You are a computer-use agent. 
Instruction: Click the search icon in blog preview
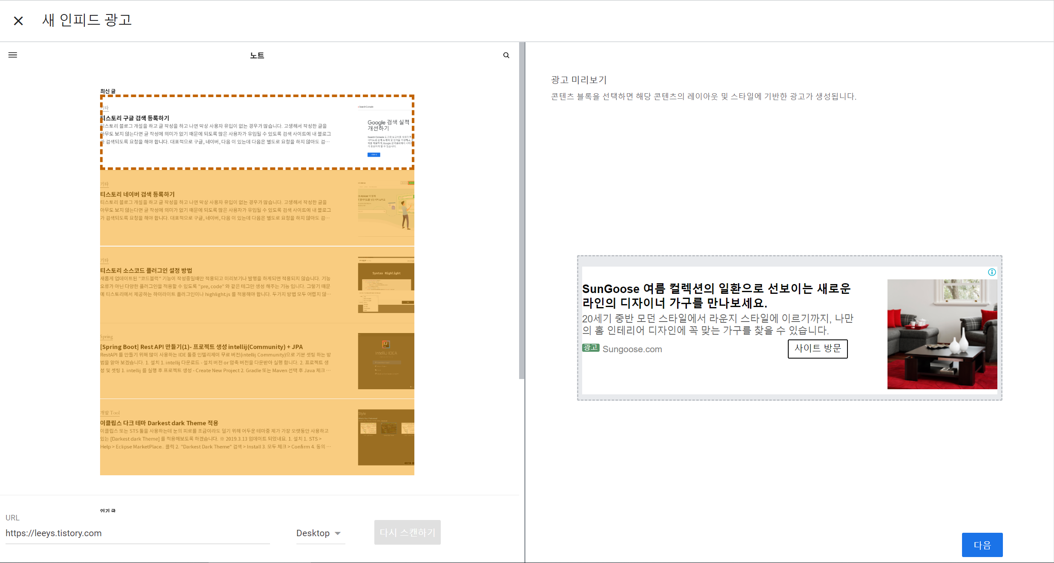[506, 55]
